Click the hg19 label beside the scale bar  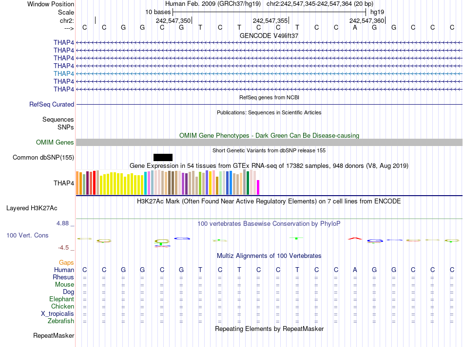tap(377, 12)
